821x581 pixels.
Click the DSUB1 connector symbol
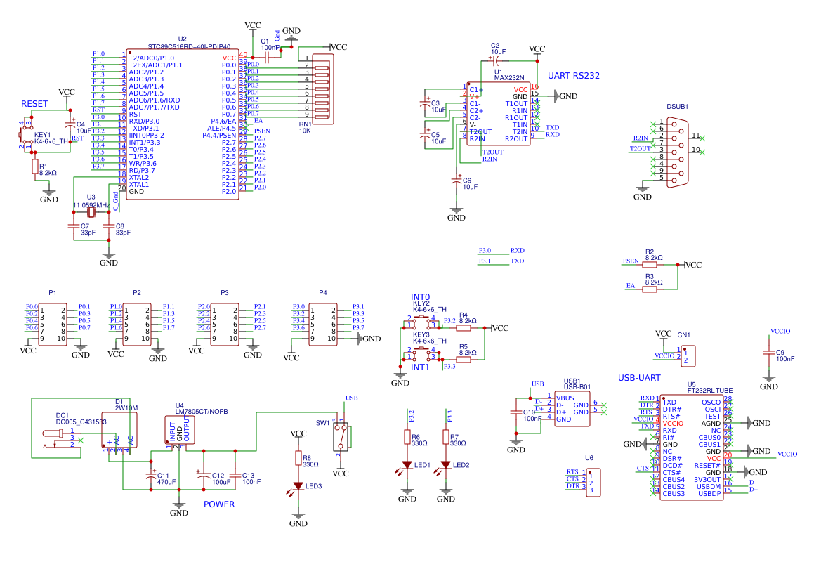click(x=678, y=152)
